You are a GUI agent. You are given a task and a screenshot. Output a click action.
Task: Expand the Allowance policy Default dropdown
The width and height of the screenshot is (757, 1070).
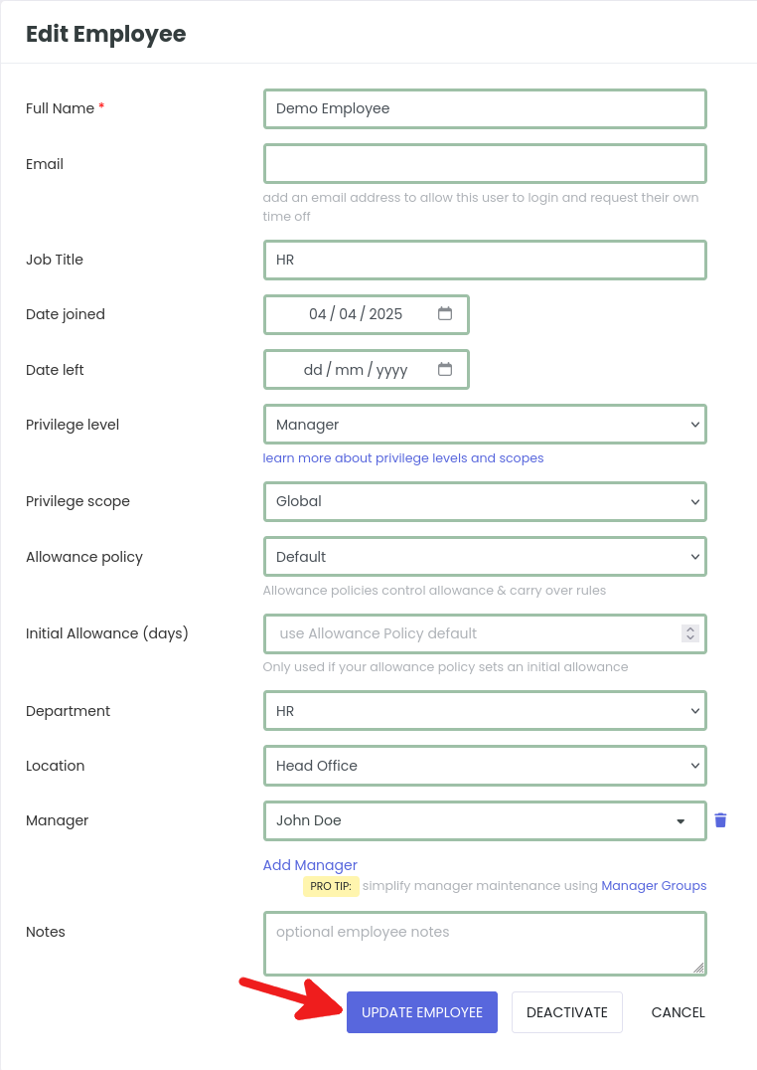pos(485,557)
